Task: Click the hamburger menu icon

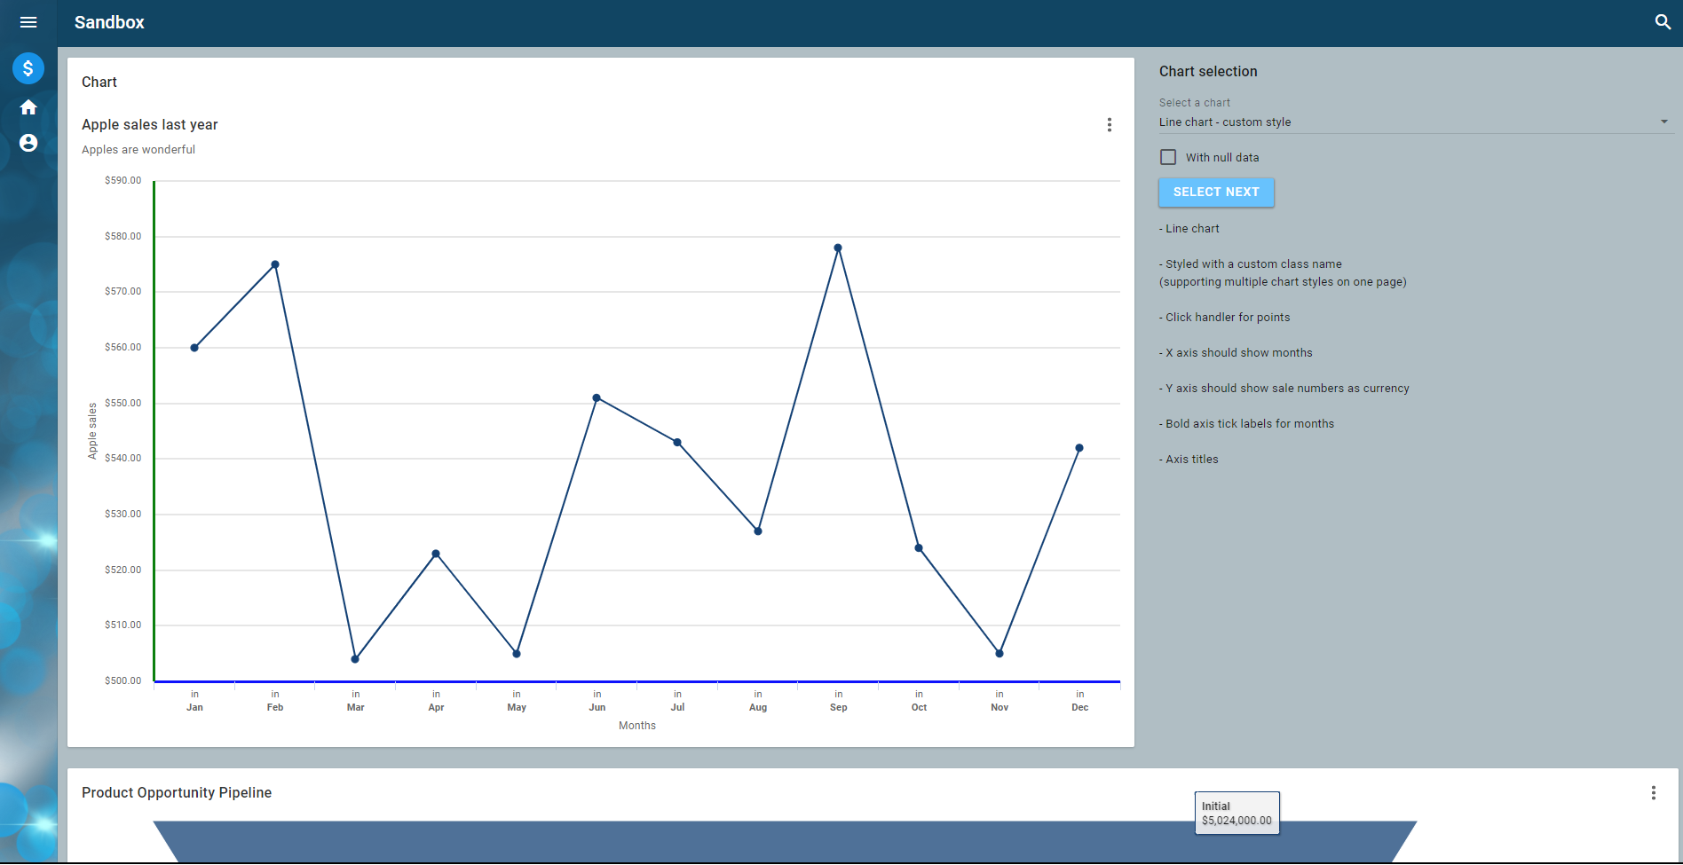Action: pos(28,22)
